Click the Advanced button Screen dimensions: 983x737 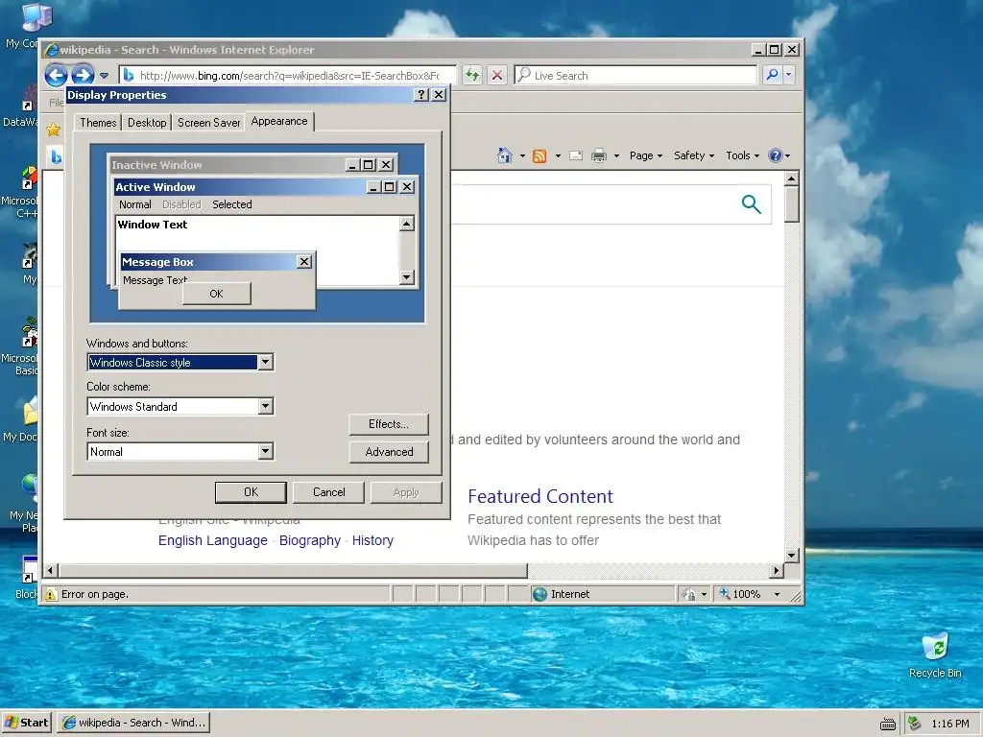point(389,452)
